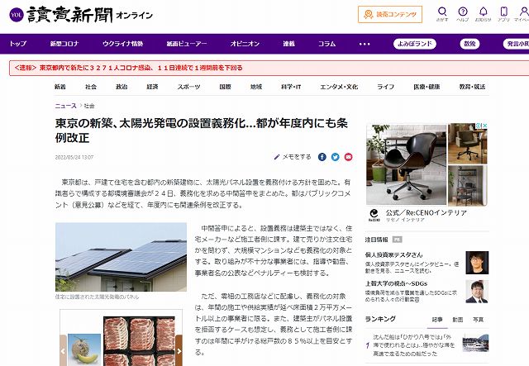Open ウクライナ情勢 in purple navigation
The height and width of the screenshot is (366, 529).
point(123,44)
